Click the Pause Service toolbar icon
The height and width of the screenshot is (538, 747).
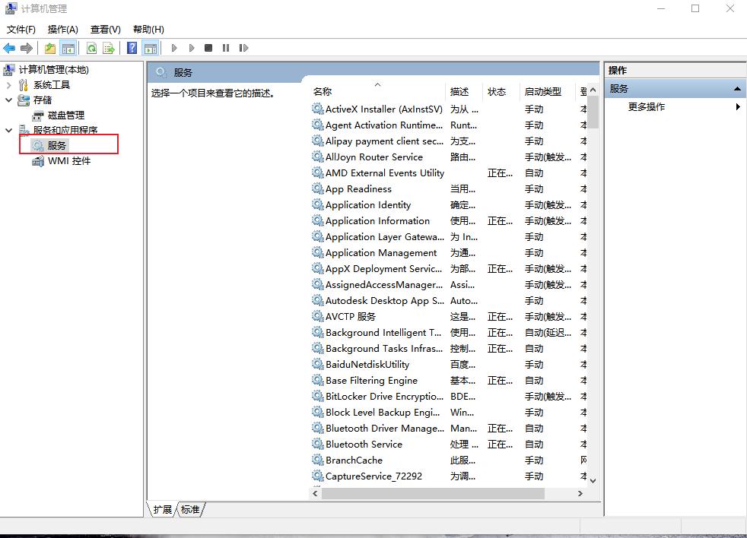click(226, 48)
